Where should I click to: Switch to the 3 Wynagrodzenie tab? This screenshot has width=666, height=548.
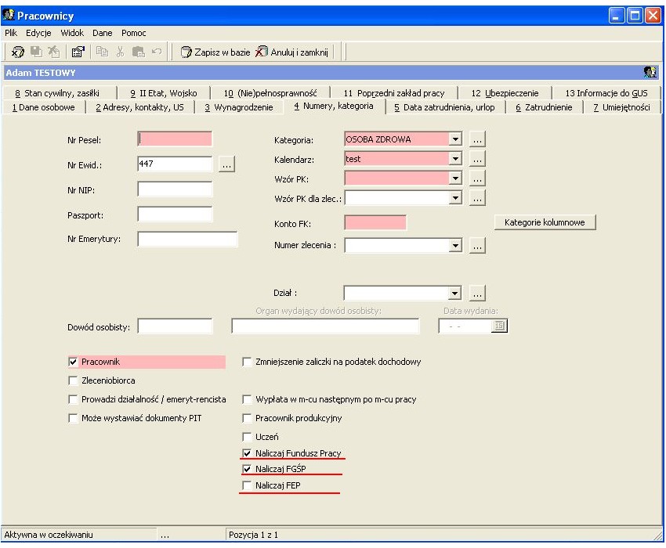239,107
